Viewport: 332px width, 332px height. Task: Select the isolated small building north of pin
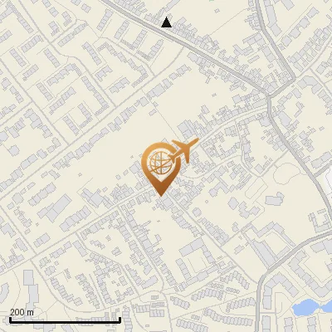(x=153, y=112)
